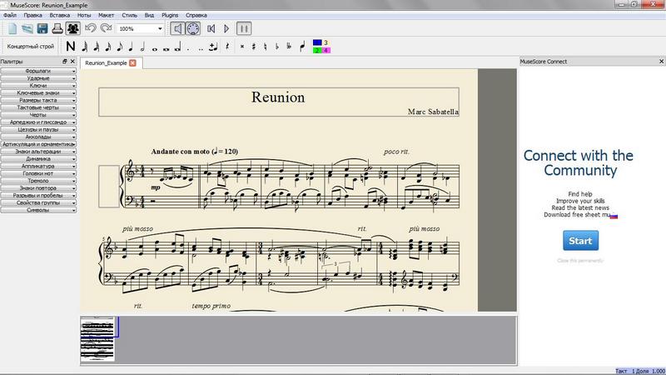666x375 pixels.
Task: Redo the last undone action
Action: click(106, 28)
